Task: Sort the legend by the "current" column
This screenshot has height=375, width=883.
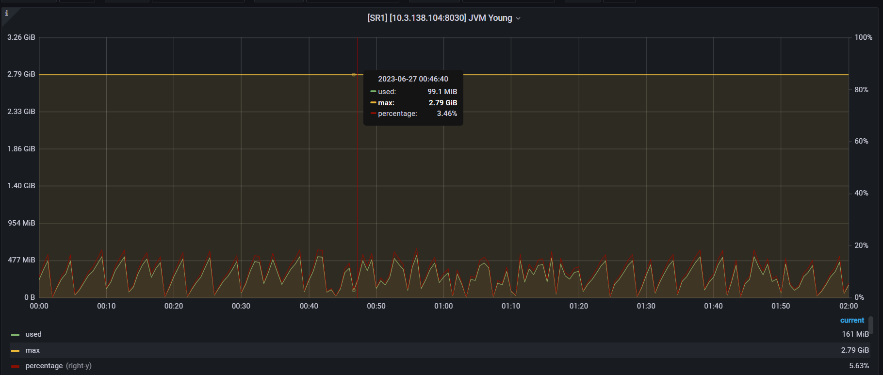Action: 852,320
